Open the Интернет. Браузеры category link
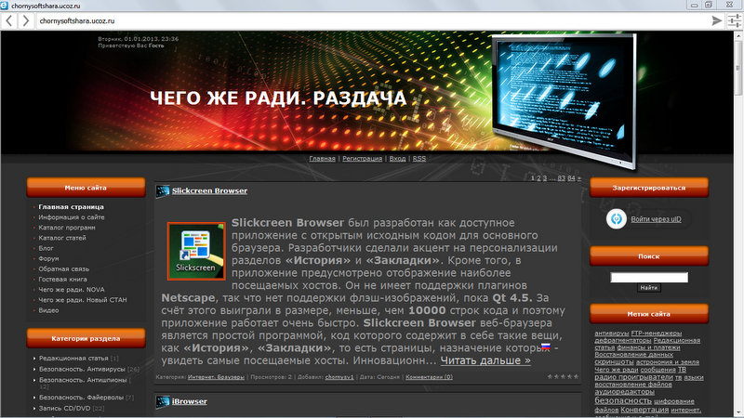This screenshot has width=744, height=418. point(216,377)
